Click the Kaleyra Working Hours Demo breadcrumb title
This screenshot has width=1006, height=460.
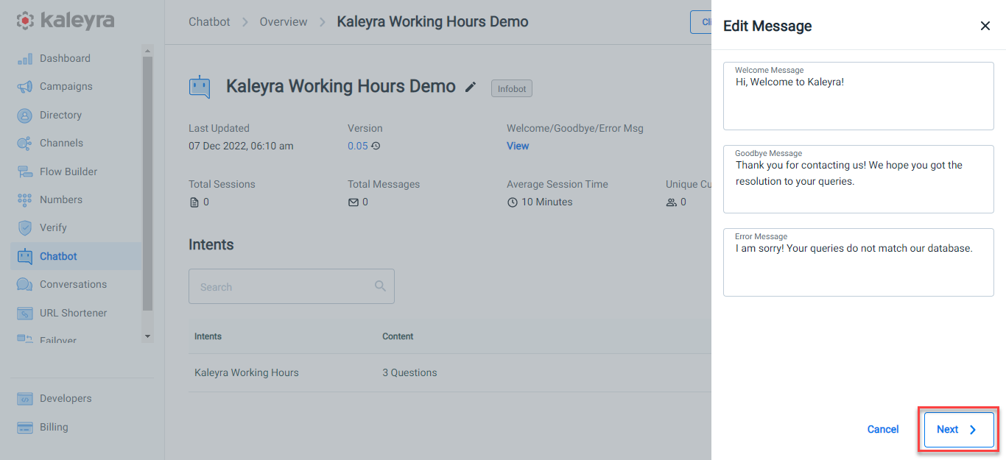432,22
